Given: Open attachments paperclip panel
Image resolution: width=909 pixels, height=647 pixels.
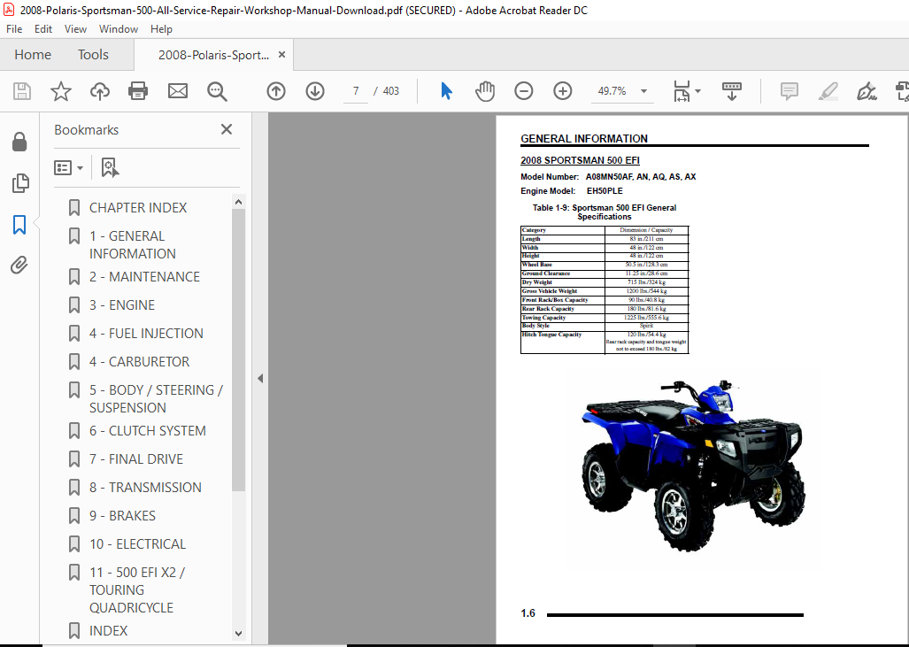Looking at the screenshot, I should (19, 266).
